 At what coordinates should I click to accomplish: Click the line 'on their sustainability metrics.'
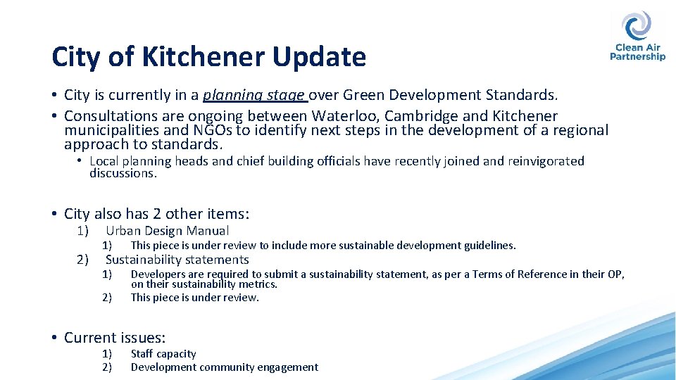coord(204,284)
